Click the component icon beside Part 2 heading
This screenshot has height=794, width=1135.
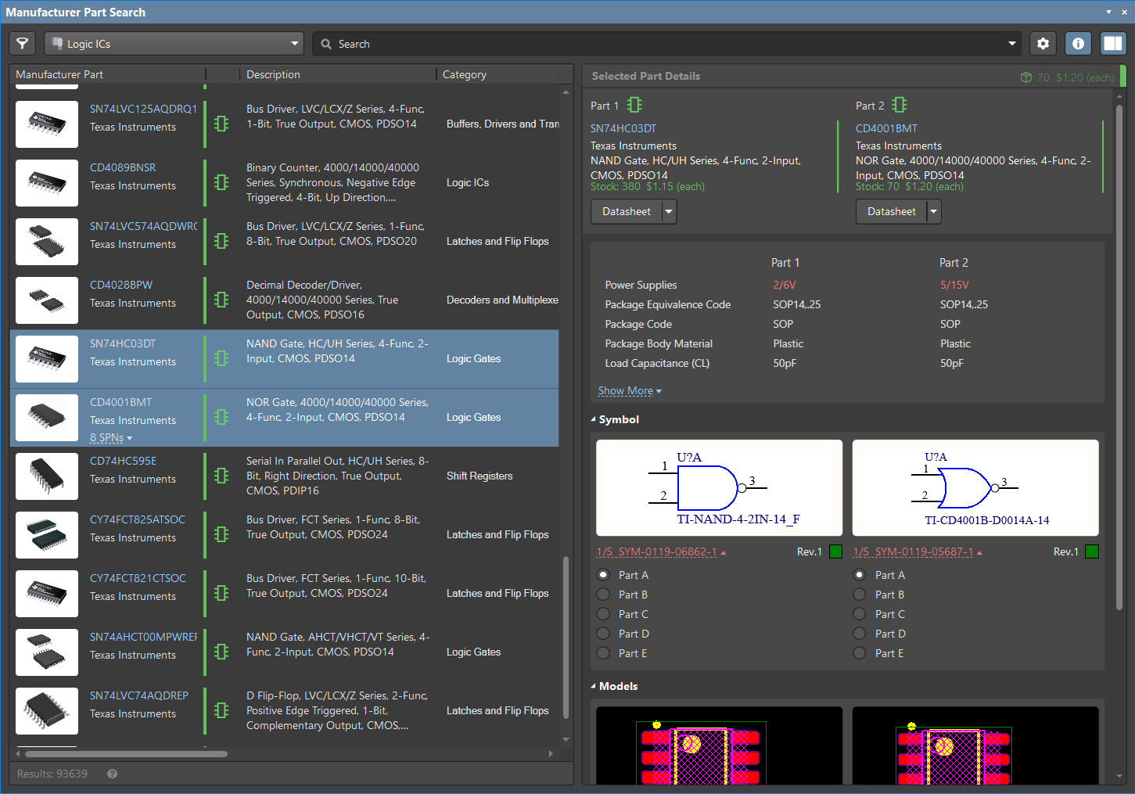click(x=900, y=105)
